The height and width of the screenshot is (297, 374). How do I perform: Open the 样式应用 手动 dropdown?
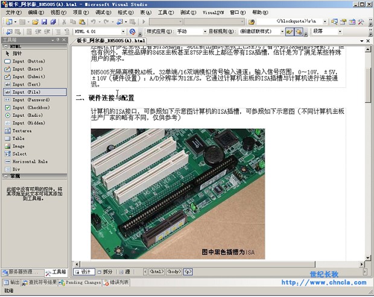coord(205,31)
